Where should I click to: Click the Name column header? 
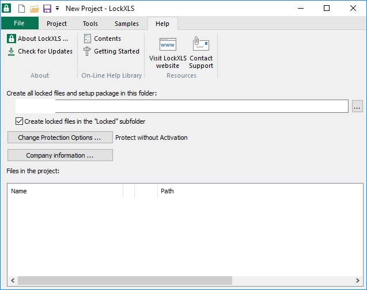pyautogui.click(x=65, y=191)
